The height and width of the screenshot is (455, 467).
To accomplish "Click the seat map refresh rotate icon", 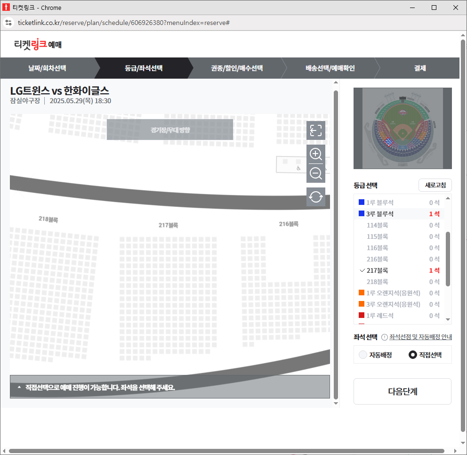I will point(316,197).
